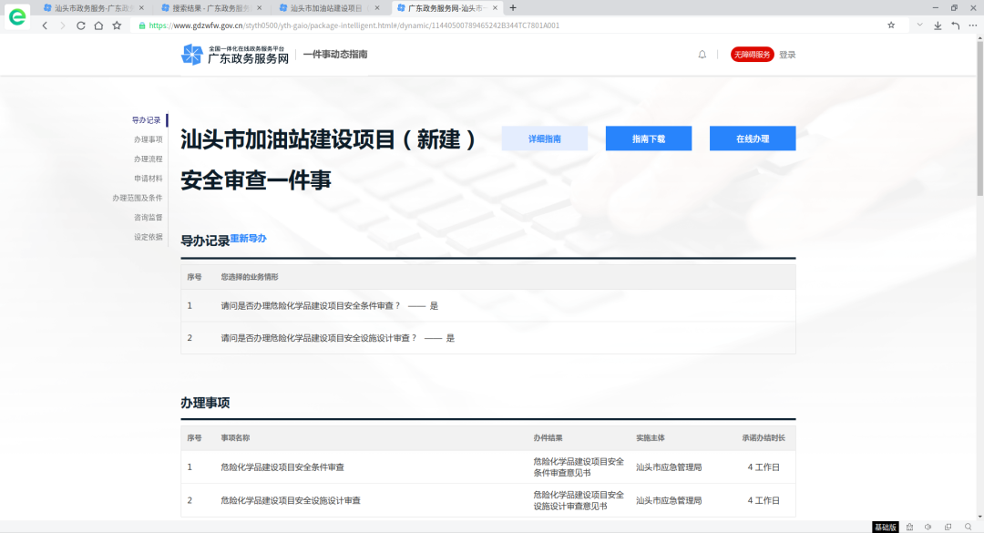
Task: Click the browser back arrow
Action: 45,26
